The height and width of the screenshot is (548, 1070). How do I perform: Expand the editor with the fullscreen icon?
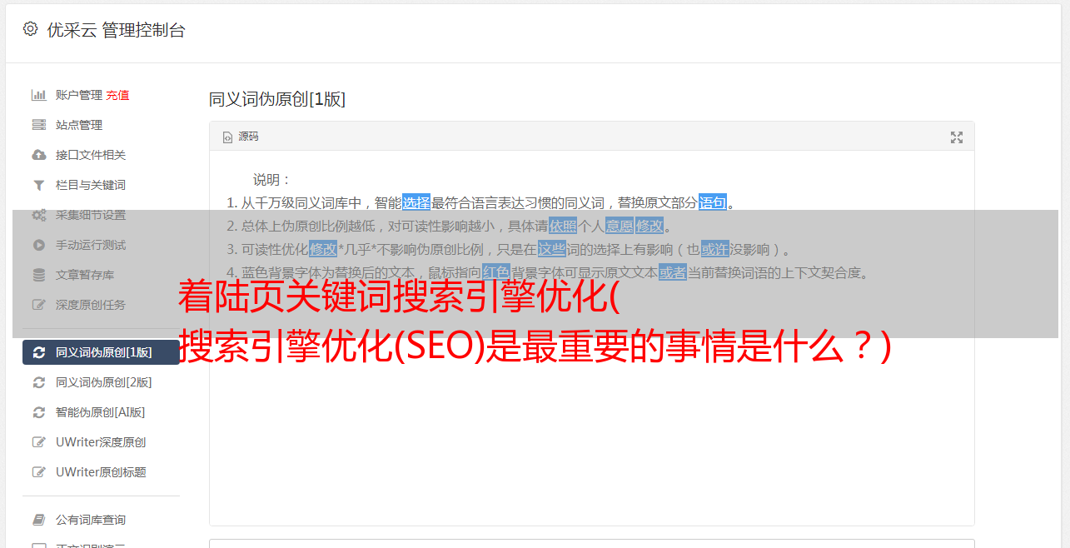(957, 137)
